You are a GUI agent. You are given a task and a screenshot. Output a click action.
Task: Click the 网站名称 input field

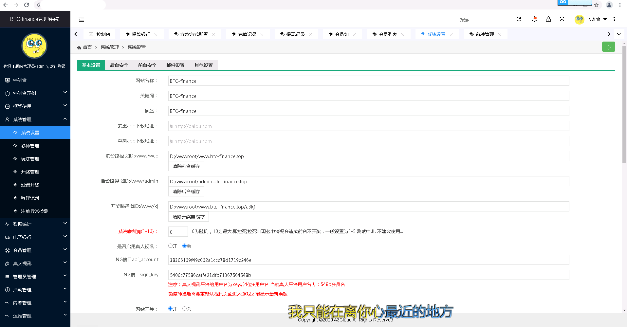(368, 81)
